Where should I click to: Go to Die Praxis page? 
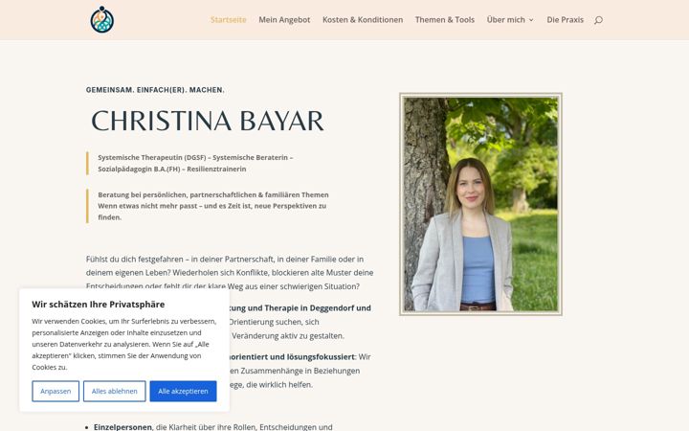coord(566,20)
